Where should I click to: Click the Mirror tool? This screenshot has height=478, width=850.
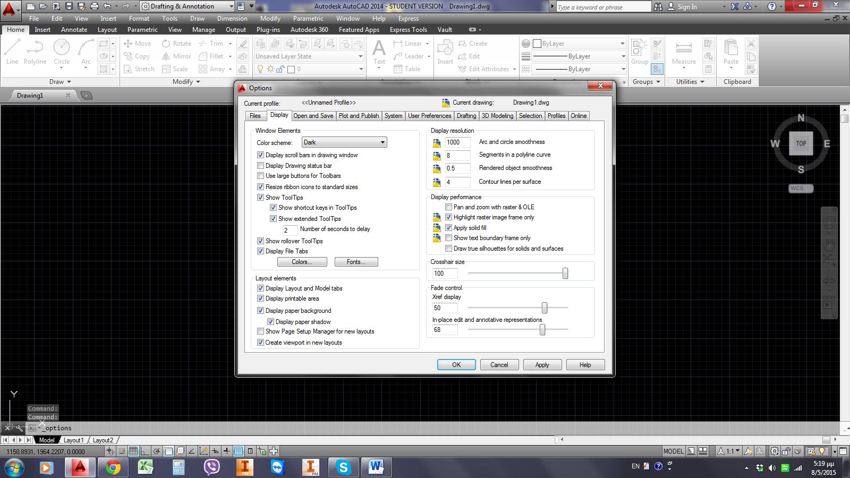(x=176, y=56)
